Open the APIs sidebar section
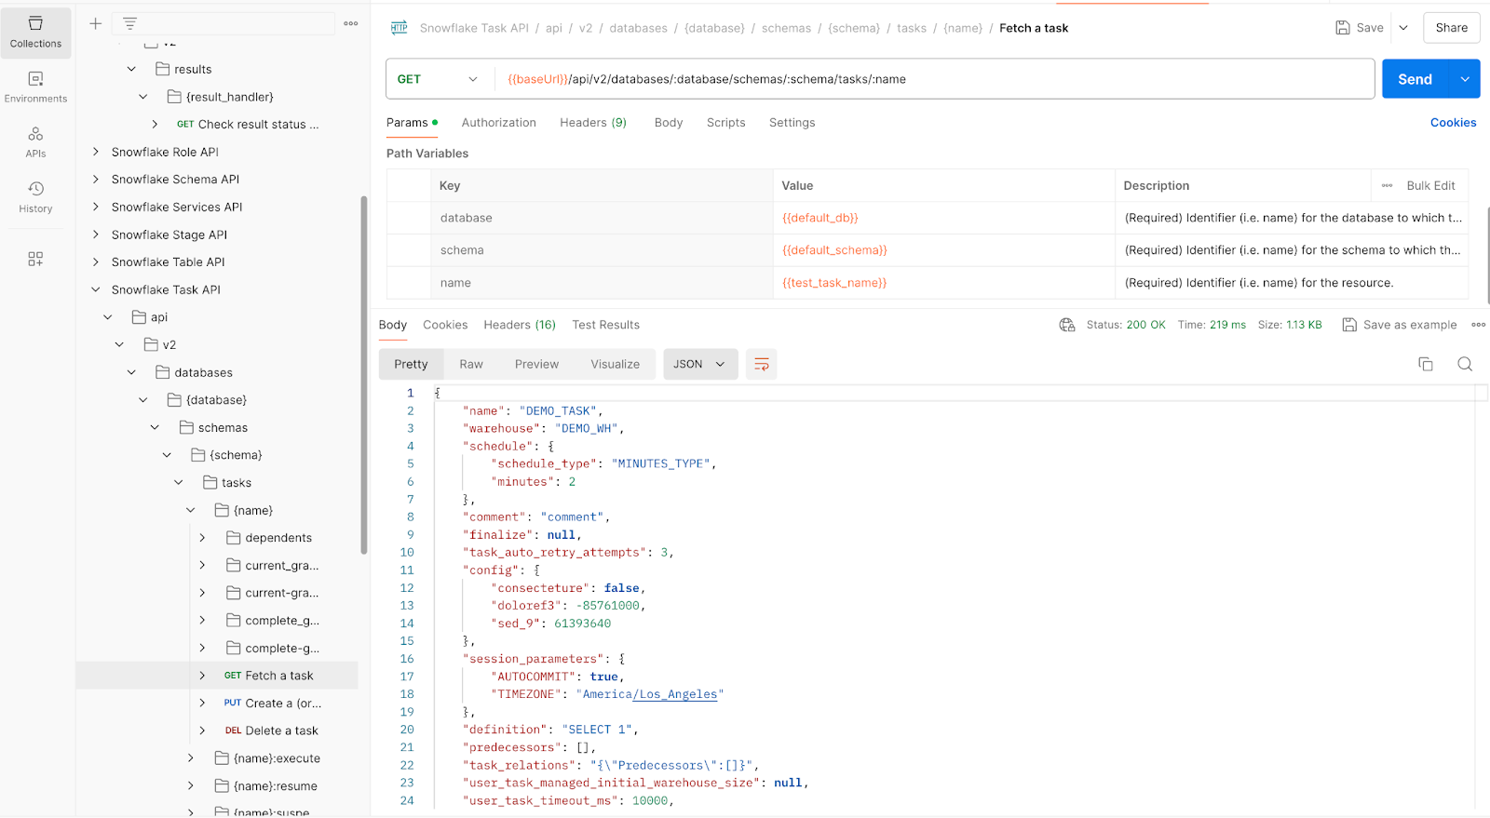Viewport: 1490px width, 818px height. click(35, 141)
